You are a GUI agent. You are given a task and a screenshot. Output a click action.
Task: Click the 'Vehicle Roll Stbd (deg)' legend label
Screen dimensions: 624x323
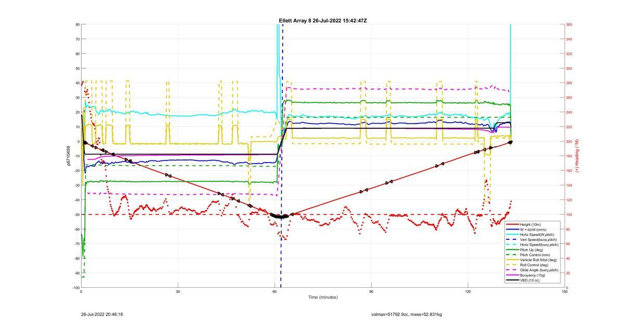pos(538,260)
